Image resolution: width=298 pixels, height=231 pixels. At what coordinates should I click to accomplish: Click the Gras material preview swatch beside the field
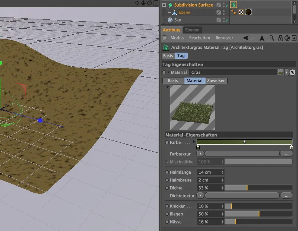click(280, 72)
